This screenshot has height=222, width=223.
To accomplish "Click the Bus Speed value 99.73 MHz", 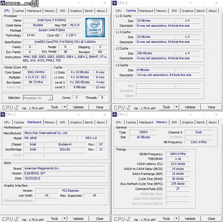I will point(36,82).
